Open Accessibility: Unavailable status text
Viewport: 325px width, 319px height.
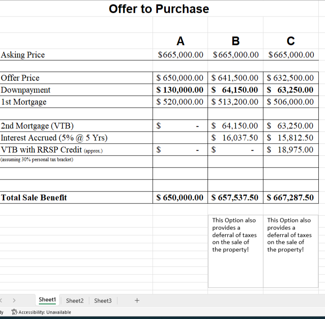point(45,312)
